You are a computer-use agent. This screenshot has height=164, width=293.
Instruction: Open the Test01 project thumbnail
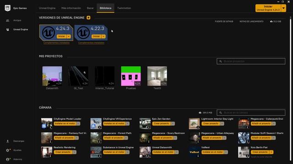coord(157,76)
